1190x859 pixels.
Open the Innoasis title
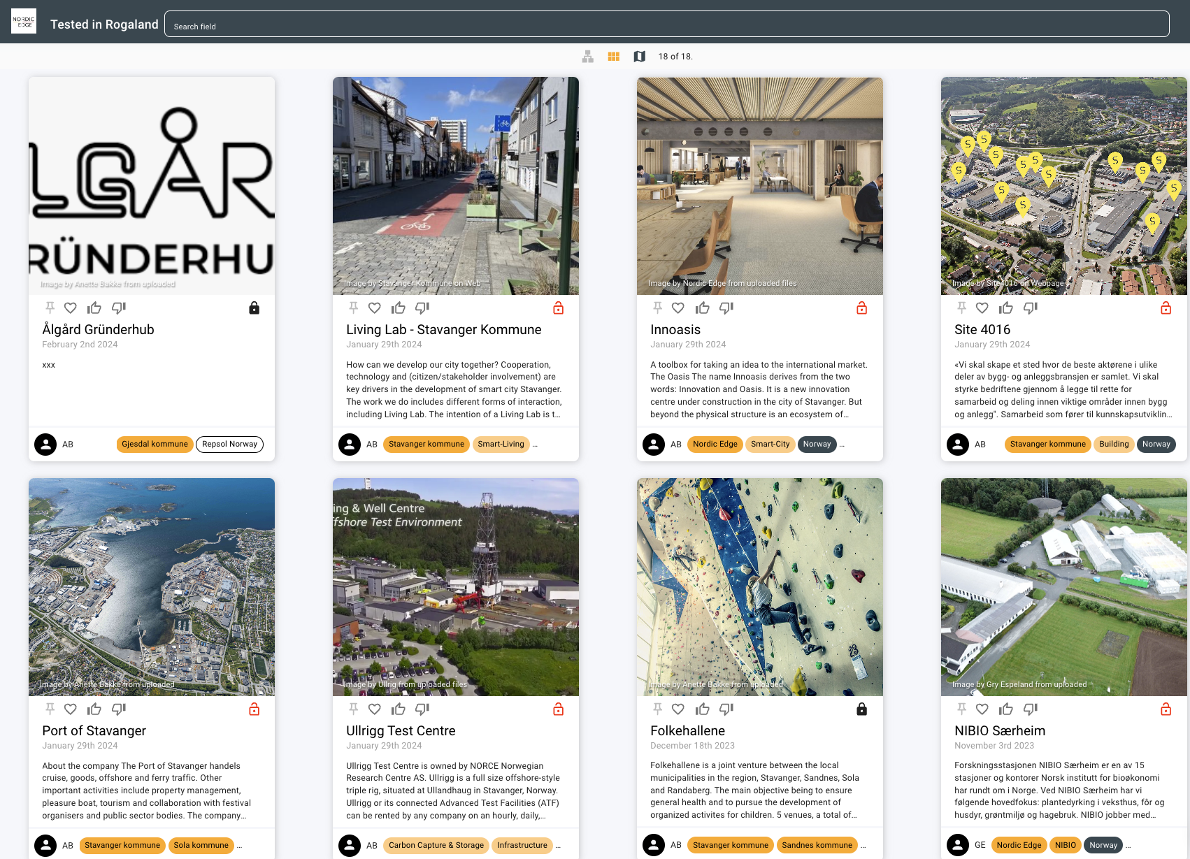(675, 329)
